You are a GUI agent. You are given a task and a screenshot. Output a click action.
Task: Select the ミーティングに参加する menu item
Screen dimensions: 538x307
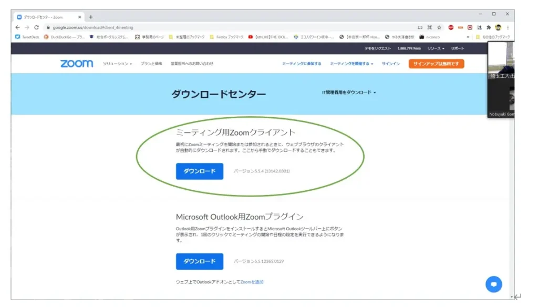(x=302, y=64)
